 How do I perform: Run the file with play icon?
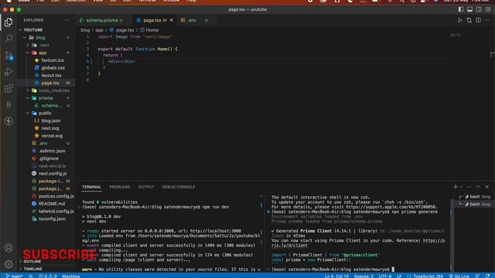[460, 20]
